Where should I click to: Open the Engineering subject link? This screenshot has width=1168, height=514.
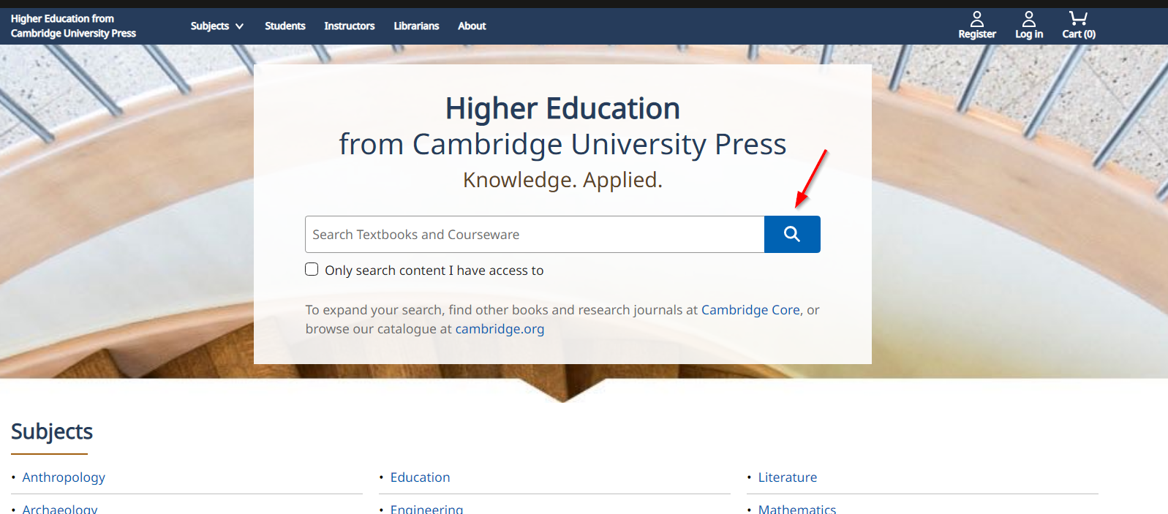pos(426,508)
